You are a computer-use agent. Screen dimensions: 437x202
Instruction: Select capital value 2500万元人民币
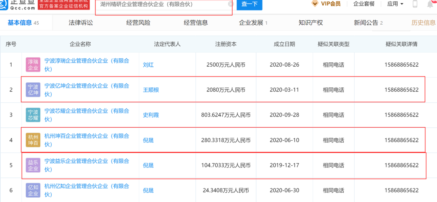(226, 65)
